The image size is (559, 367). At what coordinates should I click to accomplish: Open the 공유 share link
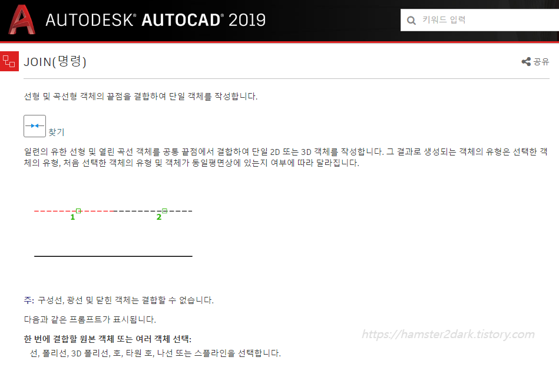541,62
